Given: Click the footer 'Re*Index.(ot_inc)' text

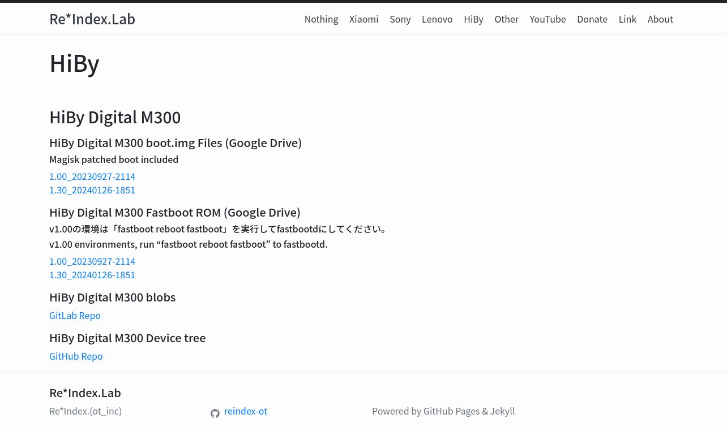Looking at the screenshot, I should pos(85,411).
